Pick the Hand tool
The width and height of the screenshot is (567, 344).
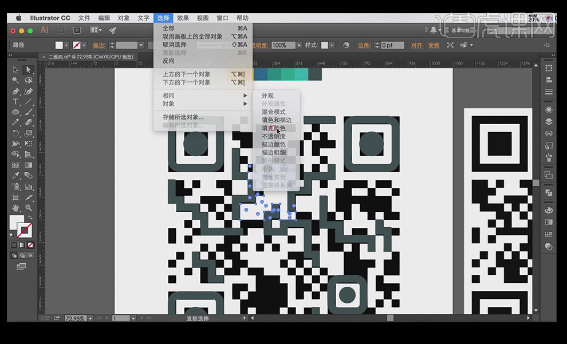pyautogui.click(x=15, y=207)
